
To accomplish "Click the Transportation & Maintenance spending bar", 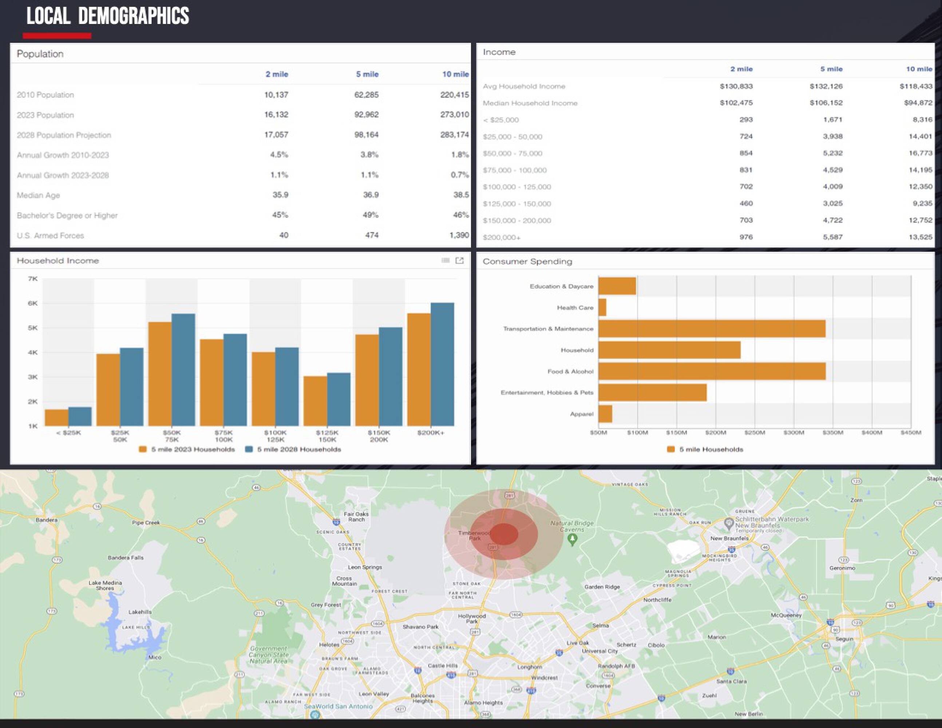I will 712,329.
